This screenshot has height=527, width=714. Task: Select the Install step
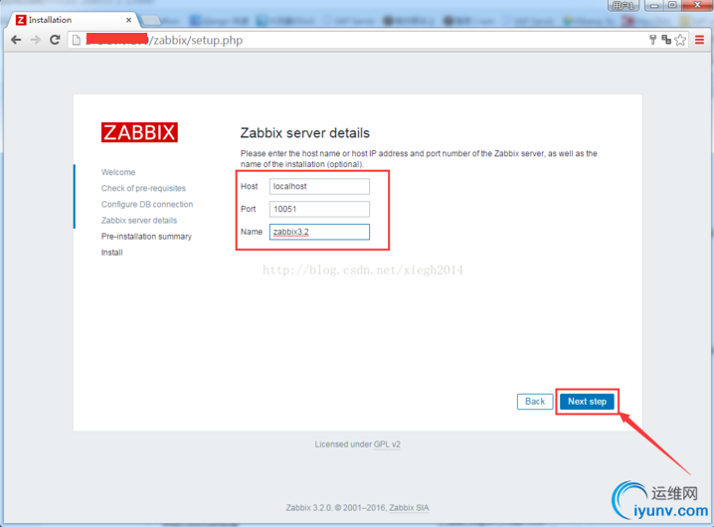(x=112, y=253)
